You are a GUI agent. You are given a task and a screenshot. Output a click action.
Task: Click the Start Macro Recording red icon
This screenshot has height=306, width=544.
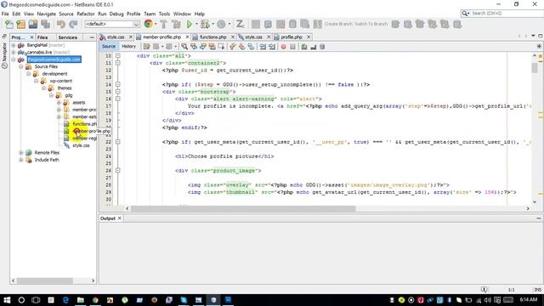283,47
